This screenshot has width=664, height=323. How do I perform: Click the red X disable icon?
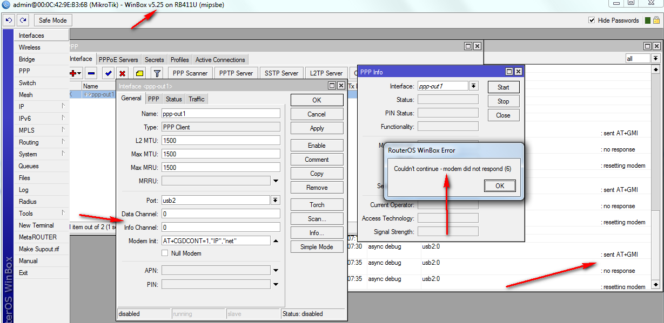[123, 73]
